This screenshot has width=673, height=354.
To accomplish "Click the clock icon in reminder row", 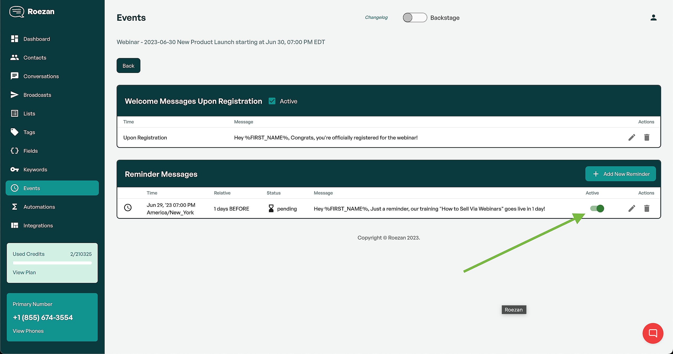I will (x=128, y=208).
